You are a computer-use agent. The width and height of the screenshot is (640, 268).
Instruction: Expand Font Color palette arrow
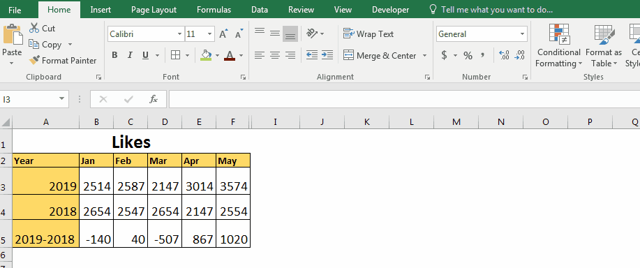pyautogui.click(x=241, y=55)
